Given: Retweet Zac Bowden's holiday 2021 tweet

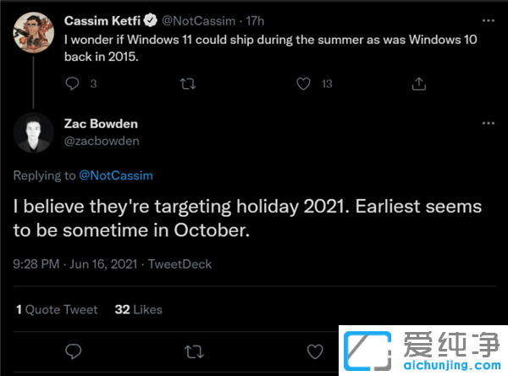Looking at the screenshot, I should tap(194, 351).
